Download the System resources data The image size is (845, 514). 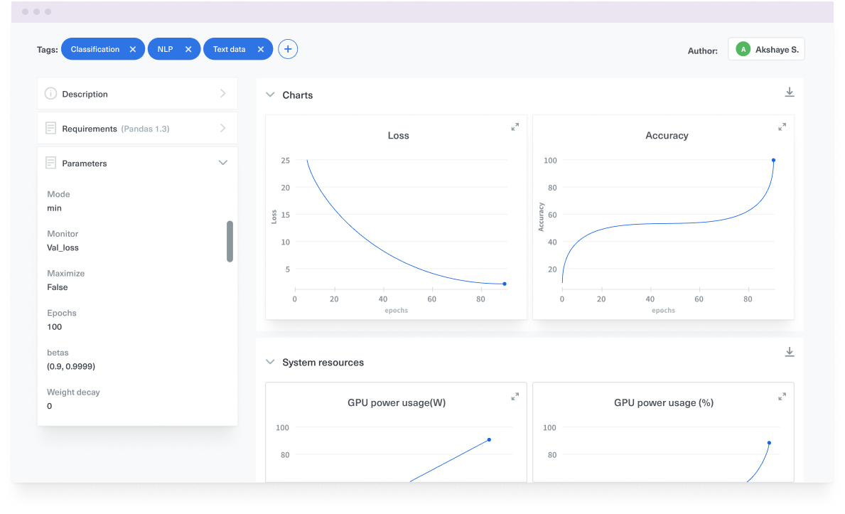[x=789, y=351]
